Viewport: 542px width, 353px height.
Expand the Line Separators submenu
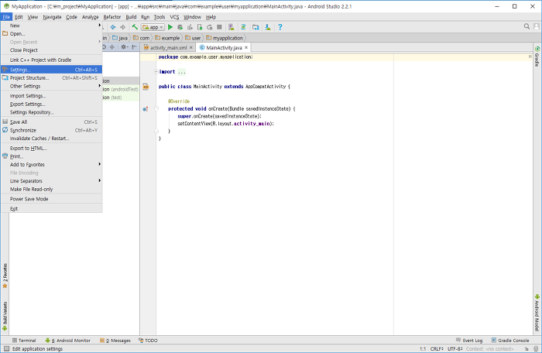[51, 181]
